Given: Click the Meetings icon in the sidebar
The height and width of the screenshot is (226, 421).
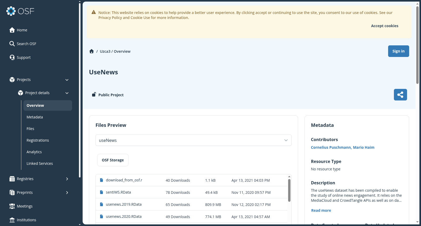Looking at the screenshot, I should [x=12, y=206].
